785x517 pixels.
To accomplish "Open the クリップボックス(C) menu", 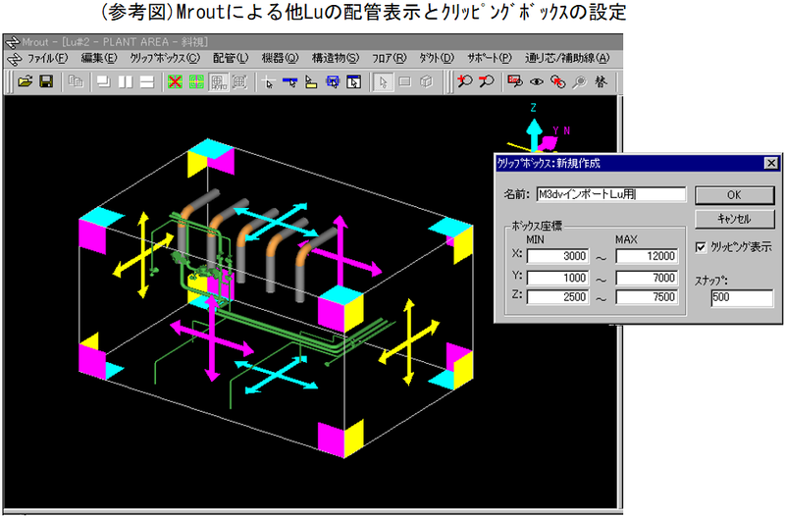I will [158, 59].
